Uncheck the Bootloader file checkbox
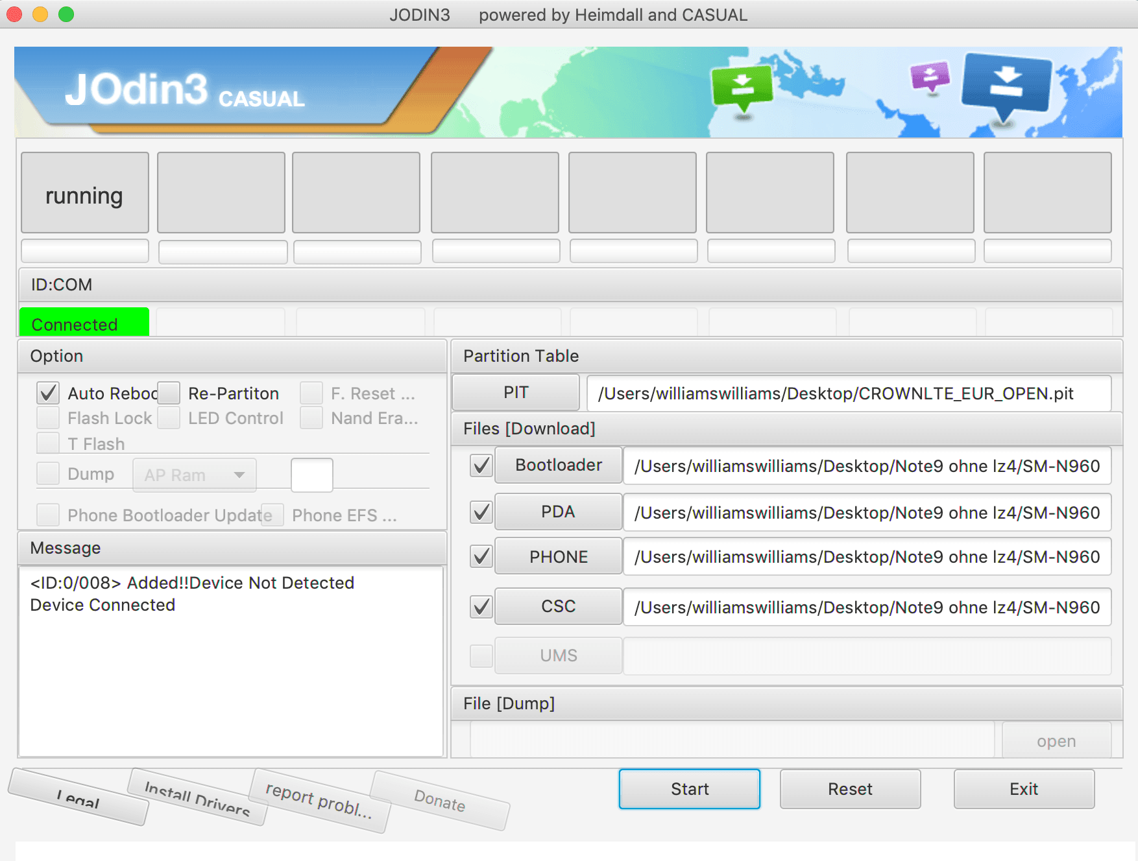 pos(481,466)
